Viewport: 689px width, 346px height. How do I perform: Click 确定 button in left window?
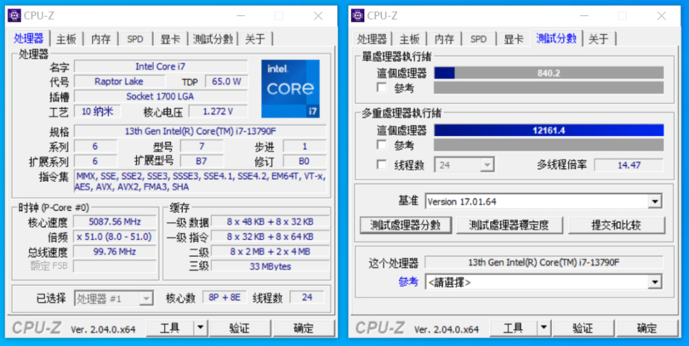pyautogui.click(x=304, y=328)
